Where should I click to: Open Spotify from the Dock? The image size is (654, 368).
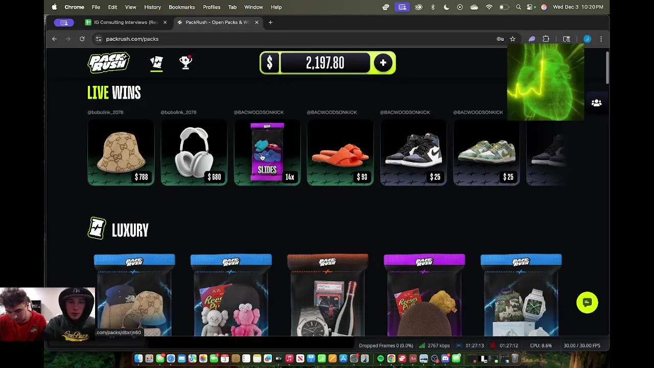click(x=380, y=359)
